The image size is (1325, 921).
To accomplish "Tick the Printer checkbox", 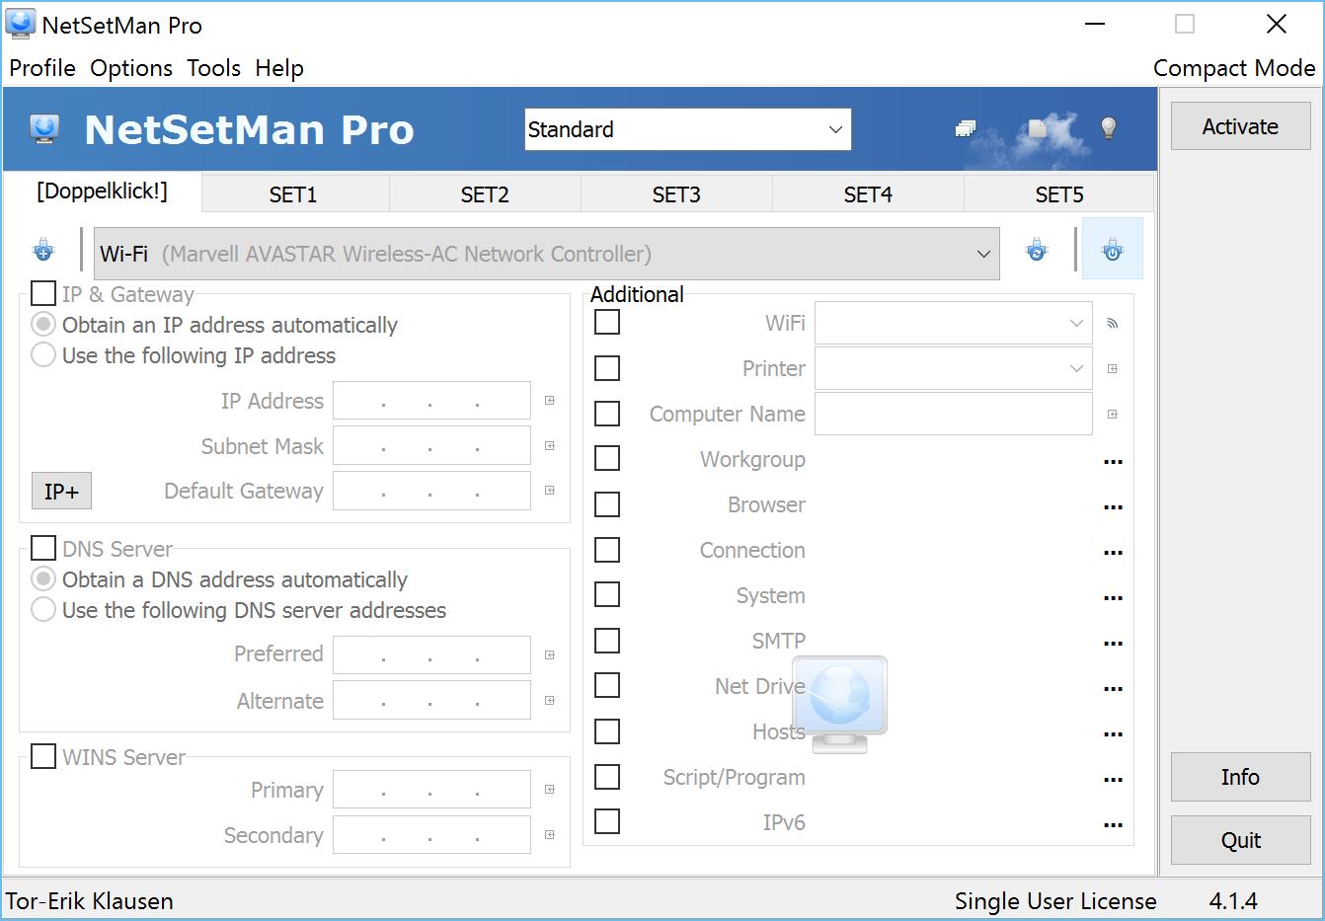I will [x=607, y=368].
